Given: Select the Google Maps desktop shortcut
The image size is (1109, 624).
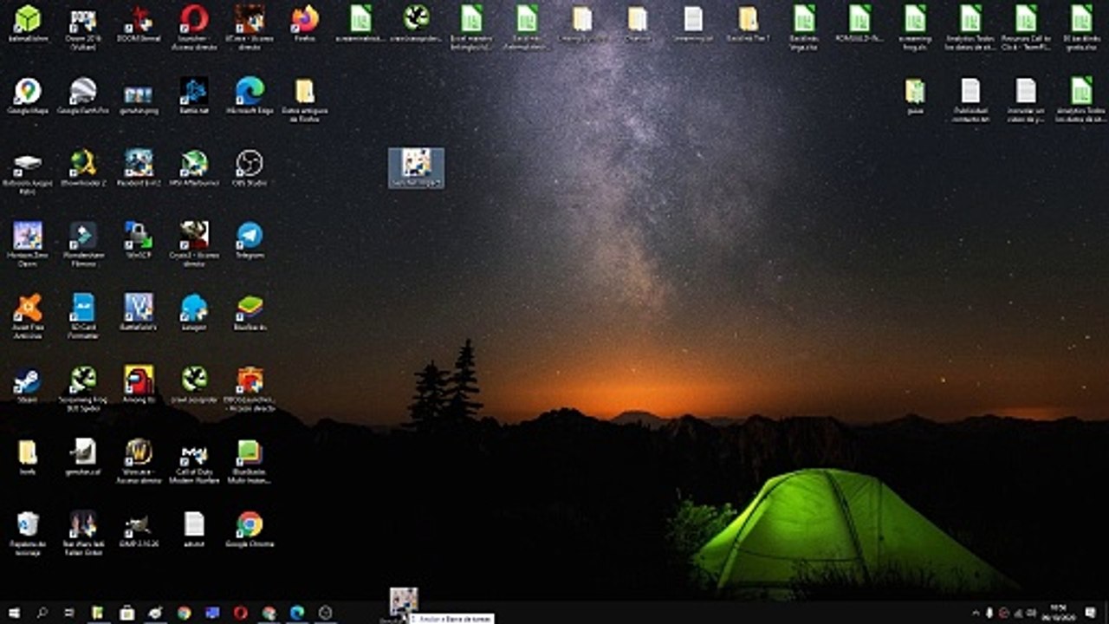Looking at the screenshot, I should coord(28,97).
